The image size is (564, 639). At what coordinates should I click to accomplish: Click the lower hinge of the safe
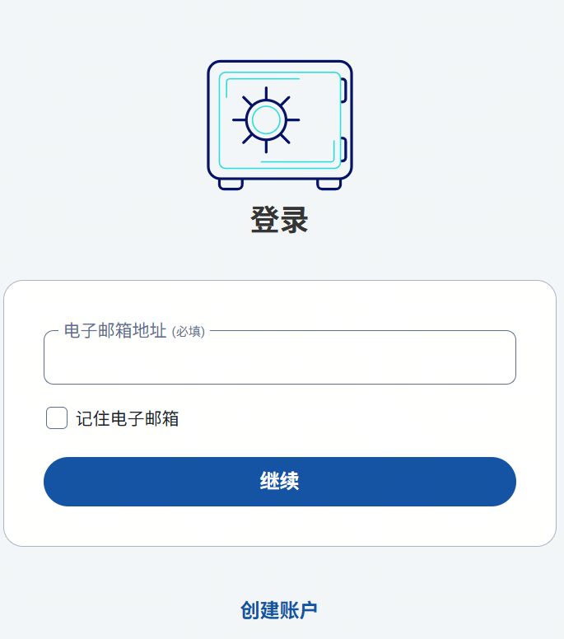[343, 151]
